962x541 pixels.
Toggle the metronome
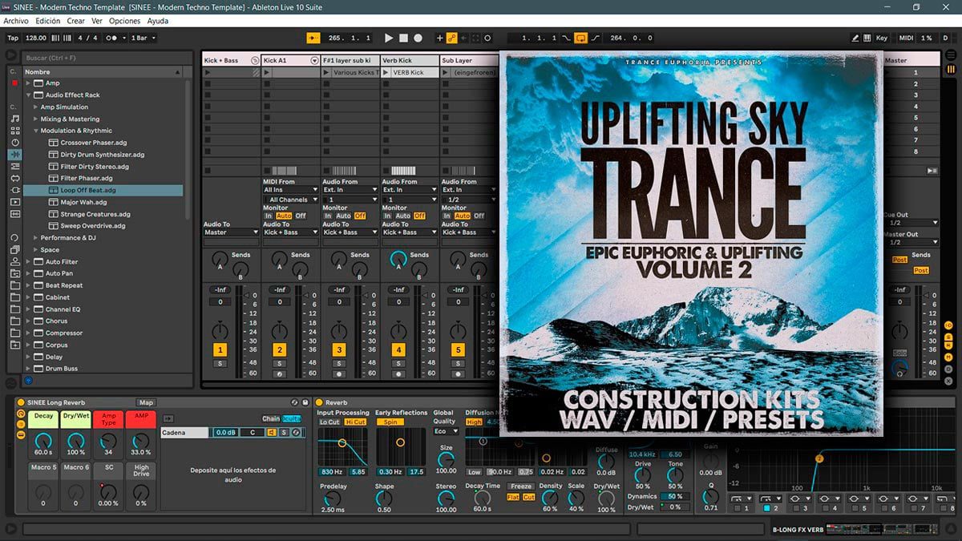click(115, 38)
